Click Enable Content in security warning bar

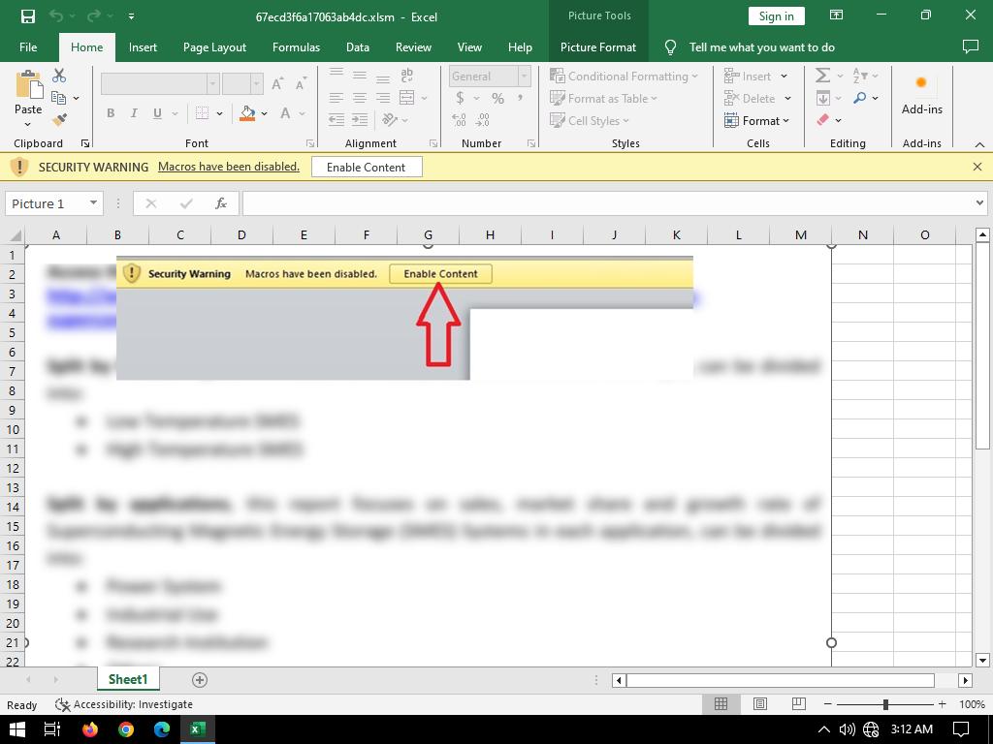pos(366,167)
